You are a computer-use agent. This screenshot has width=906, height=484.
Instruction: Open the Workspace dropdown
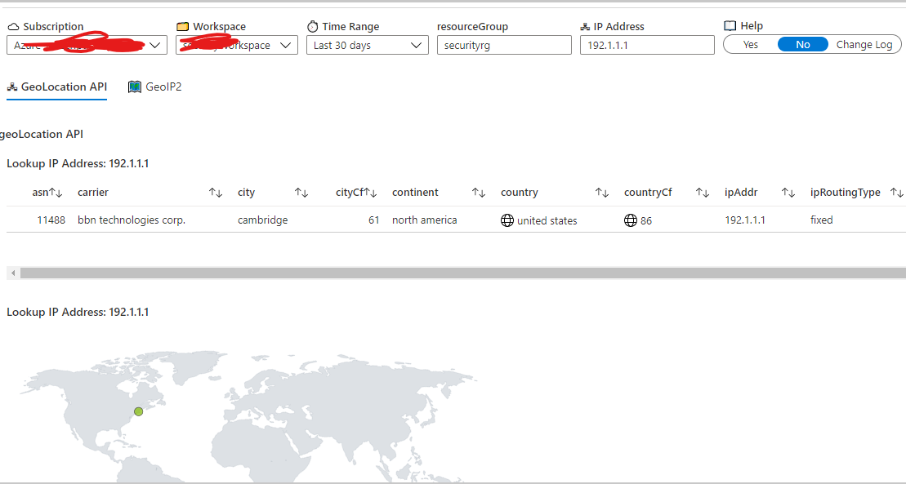237,45
